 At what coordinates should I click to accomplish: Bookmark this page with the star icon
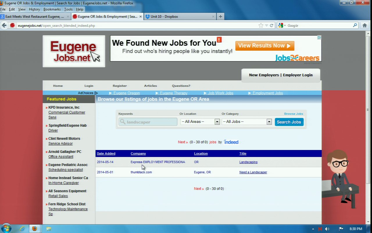point(261,25)
